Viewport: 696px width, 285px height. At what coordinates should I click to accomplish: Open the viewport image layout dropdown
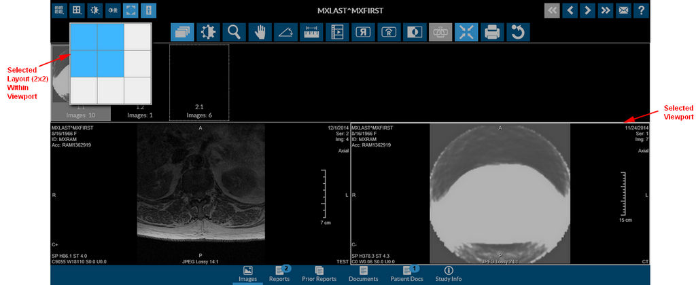click(x=77, y=11)
